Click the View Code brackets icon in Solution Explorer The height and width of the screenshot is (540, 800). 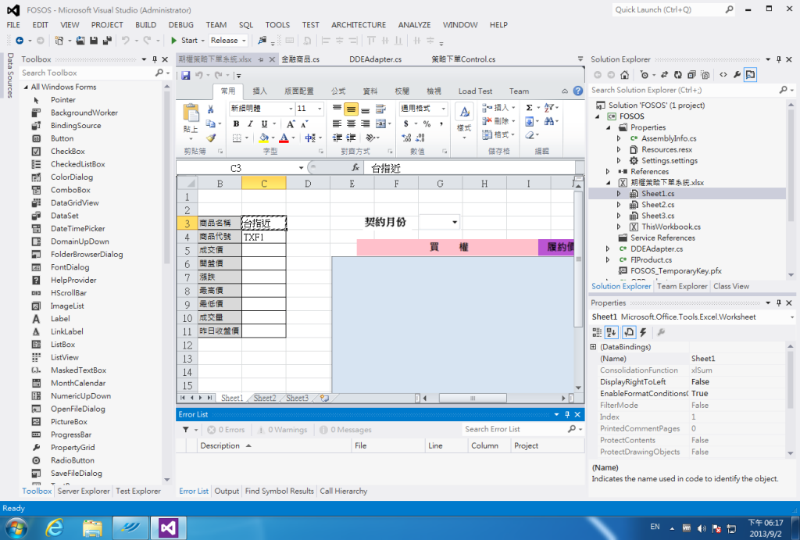723,75
